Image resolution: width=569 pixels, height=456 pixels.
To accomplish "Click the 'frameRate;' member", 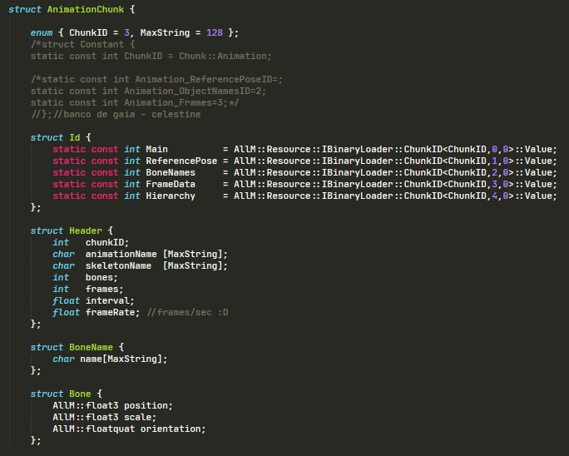I will tap(112, 311).
